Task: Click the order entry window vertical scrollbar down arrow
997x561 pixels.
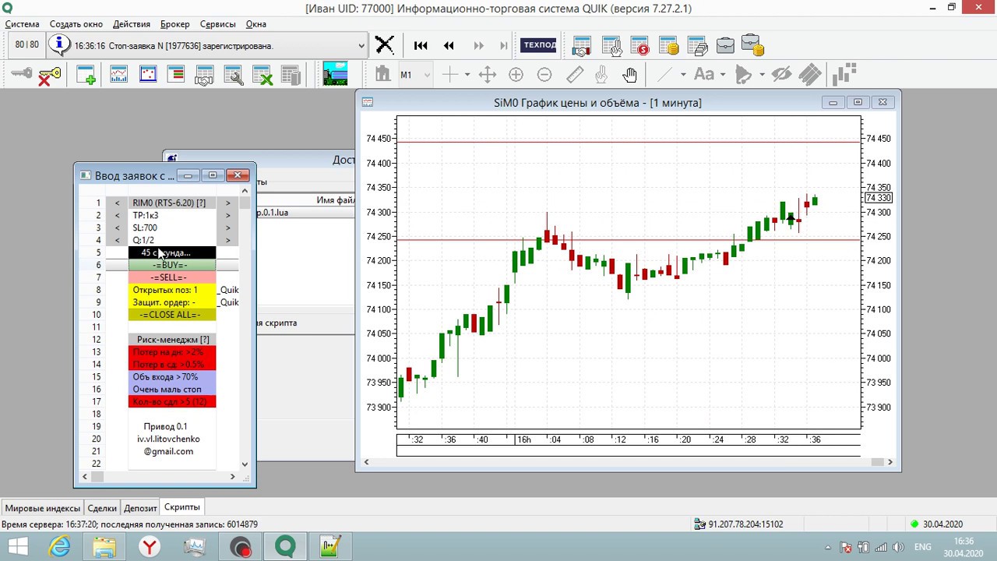Action: 245,464
